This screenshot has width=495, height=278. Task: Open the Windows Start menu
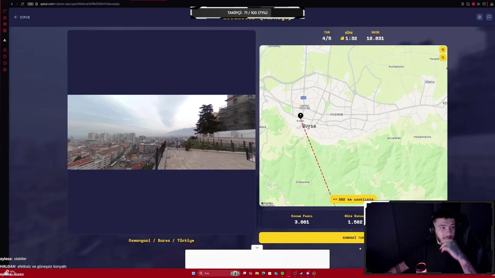coord(193,273)
